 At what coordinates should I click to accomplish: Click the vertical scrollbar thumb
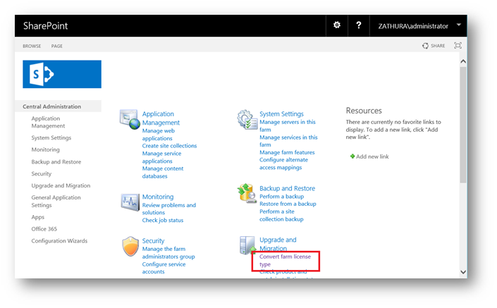(463, 125)
